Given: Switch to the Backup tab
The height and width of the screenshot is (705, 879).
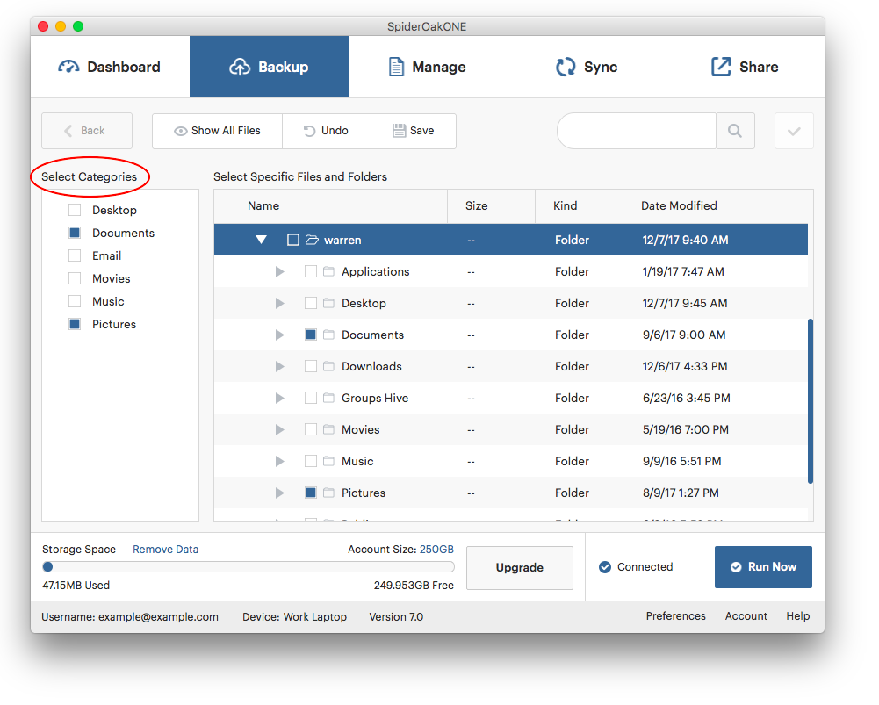Looking at the screenshot, I should click(x=269, y=67).
